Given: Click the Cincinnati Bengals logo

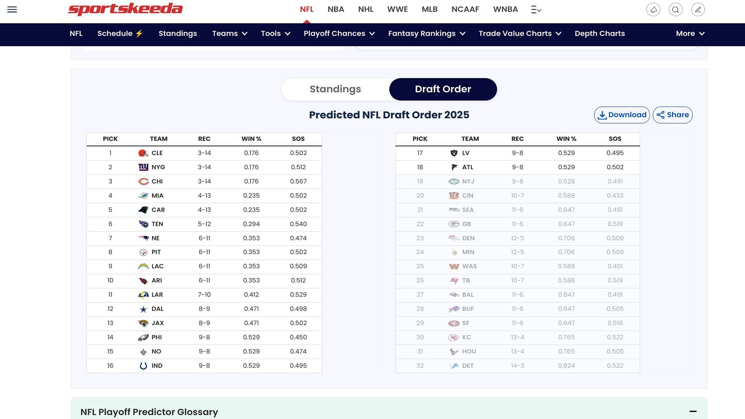Looking at the screenshot, I should [454, 196].
